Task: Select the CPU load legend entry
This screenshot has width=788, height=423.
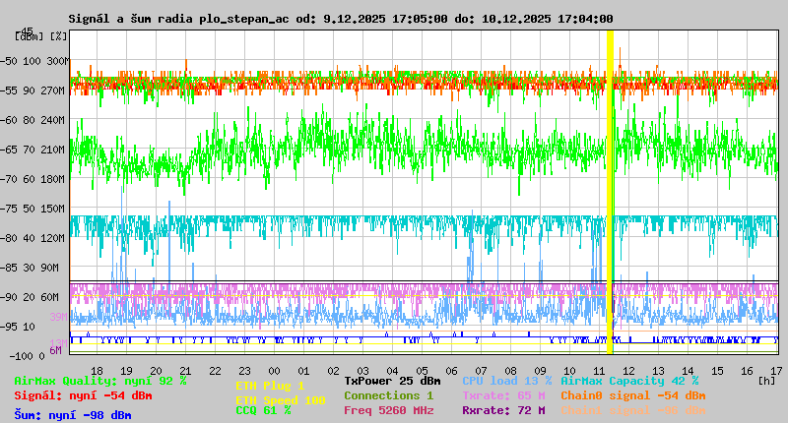Action: [x=506, y=381]
